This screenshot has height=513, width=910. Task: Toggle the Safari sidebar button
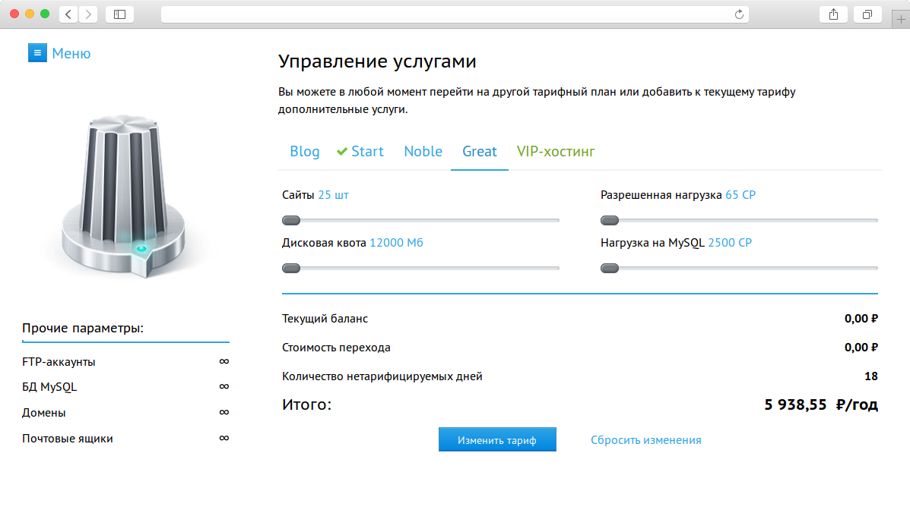click(x=119, y=14)
